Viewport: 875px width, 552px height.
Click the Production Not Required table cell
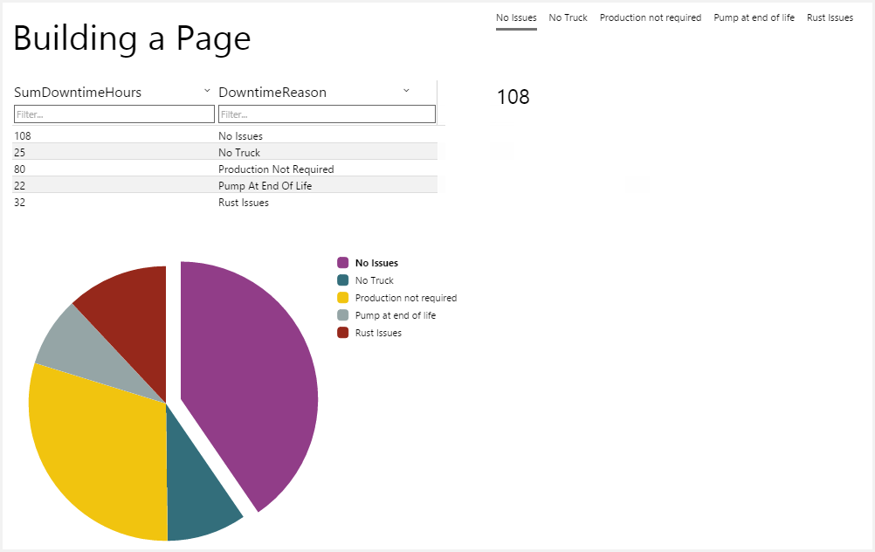(x=327, y=169)
